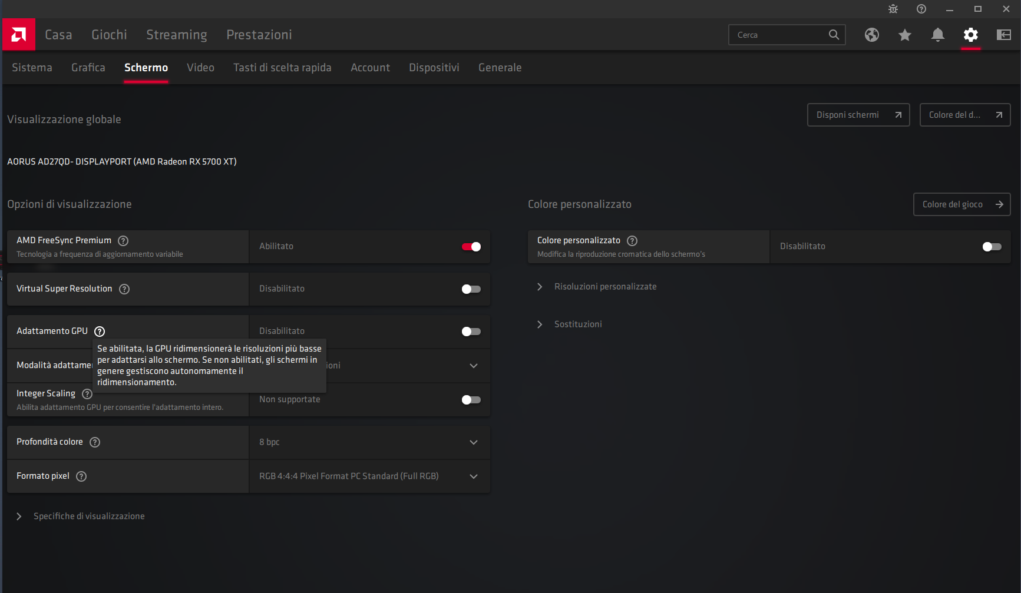This screenshot has height=593, width=1021.
Task: Switch to Generale settings tab
Action: [x=500, y=67]
